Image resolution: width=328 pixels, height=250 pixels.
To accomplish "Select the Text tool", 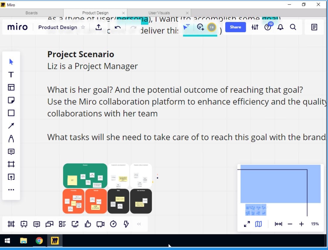I will tap(11, 75).
